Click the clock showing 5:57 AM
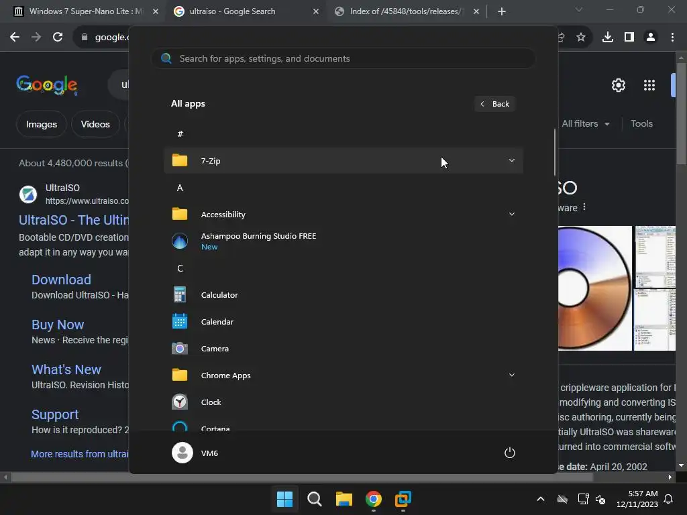 pos(637,499)
